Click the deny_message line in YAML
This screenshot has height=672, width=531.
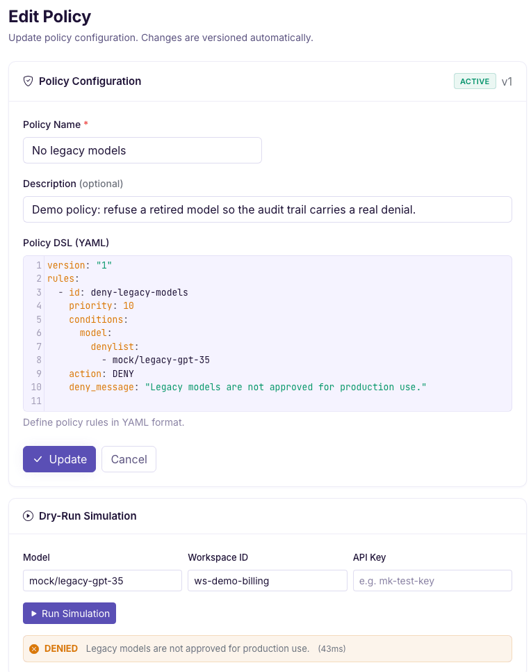click(x=247, y=387)
